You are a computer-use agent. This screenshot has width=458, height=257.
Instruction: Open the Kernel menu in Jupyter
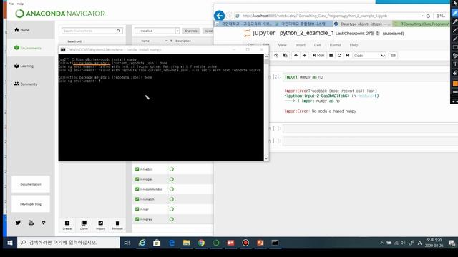pyautogui.click(x=336, y=45)
